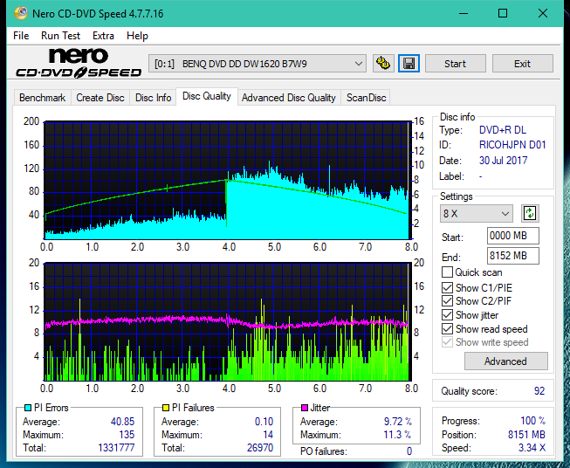Click the magenta Jitter color swatch
The image size is (570, 468).
305,408
